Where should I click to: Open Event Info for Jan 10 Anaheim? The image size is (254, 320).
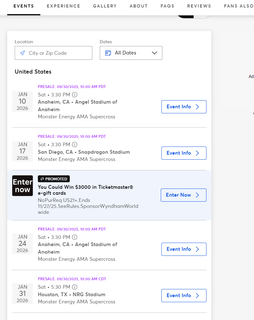(184, 107)
